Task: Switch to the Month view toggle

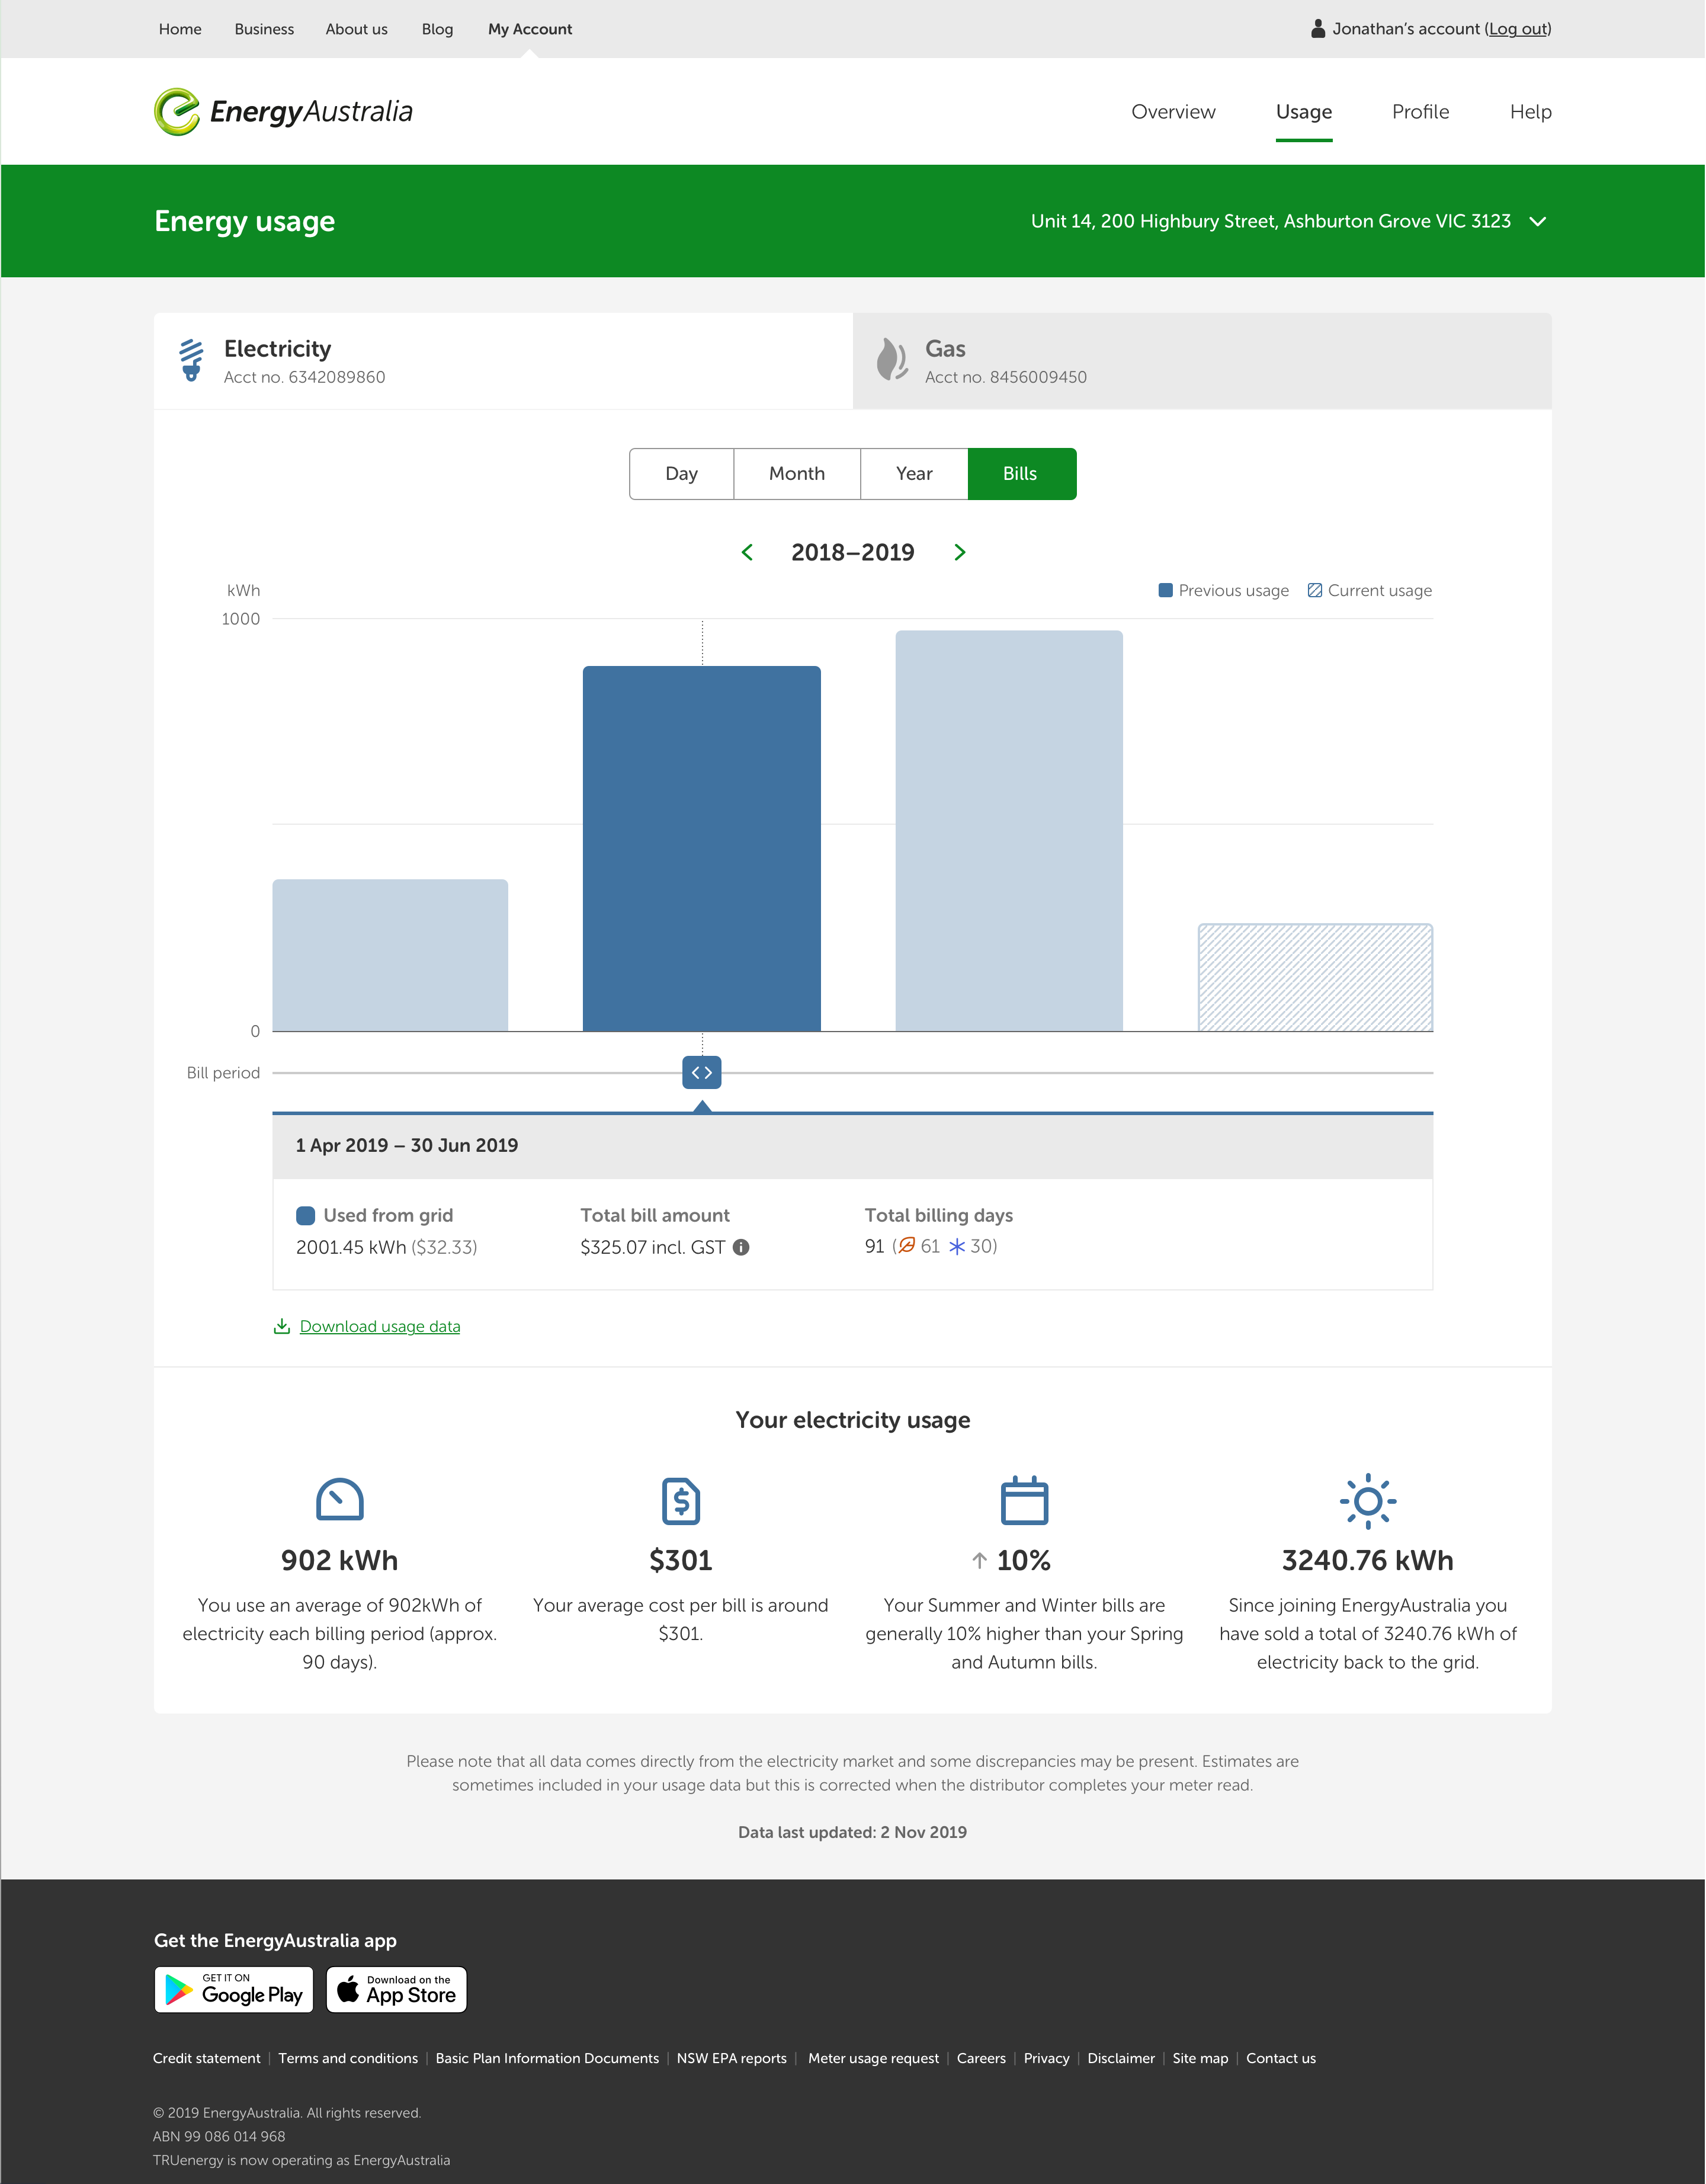Action: [796, 474]
